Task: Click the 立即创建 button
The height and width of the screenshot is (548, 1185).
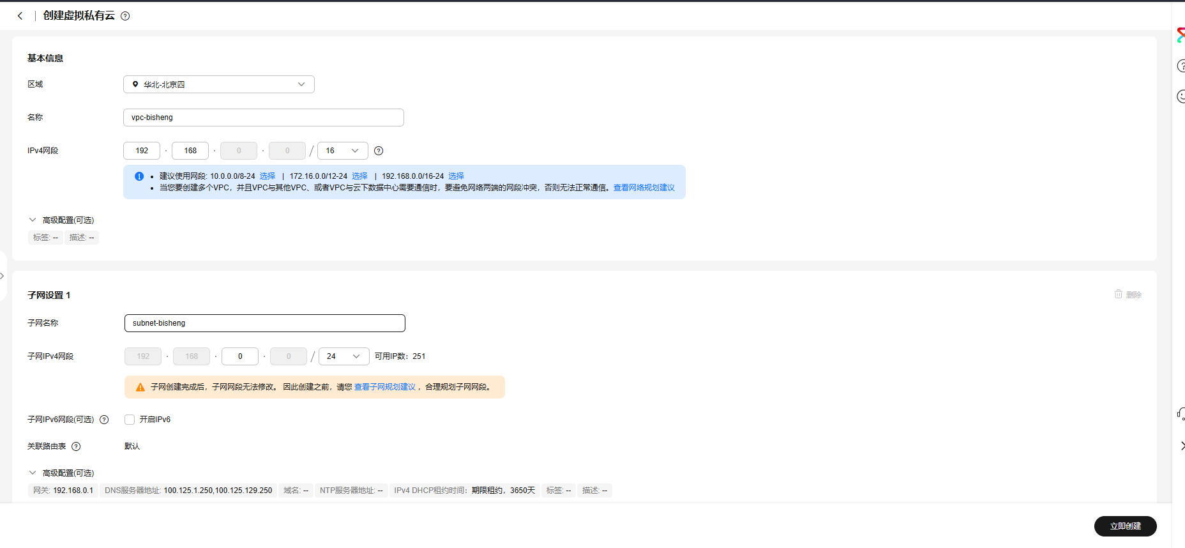Action: coord(1125,526)
